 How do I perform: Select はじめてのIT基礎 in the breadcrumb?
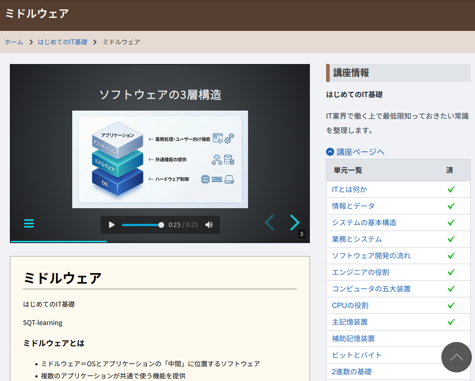point(62,42)
